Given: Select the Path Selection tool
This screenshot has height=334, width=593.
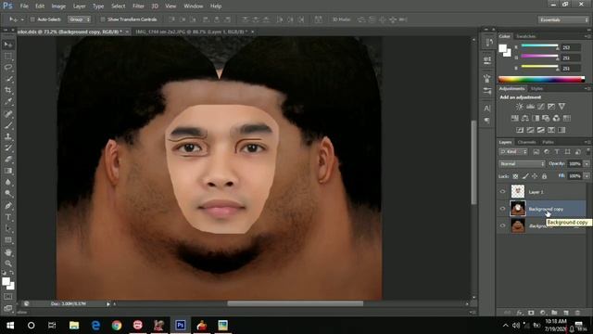Looking at the screenshot, I should [8, 229].
